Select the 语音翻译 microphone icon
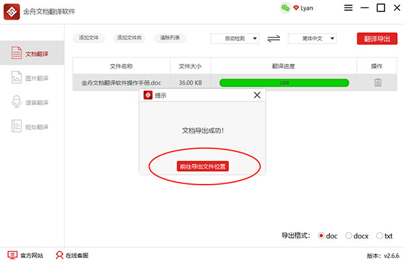The height and width of the screenshot is (262, 404). point(16,102)
